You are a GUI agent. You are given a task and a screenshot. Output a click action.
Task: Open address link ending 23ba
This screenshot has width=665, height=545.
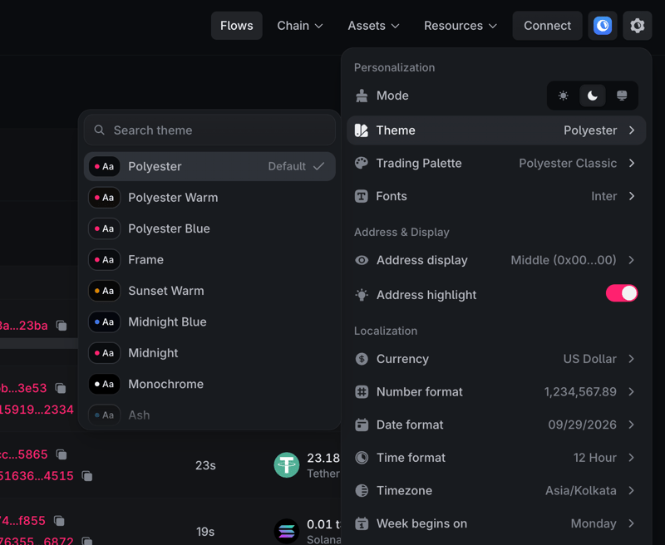pyautogui.click(x=24, y=326)
